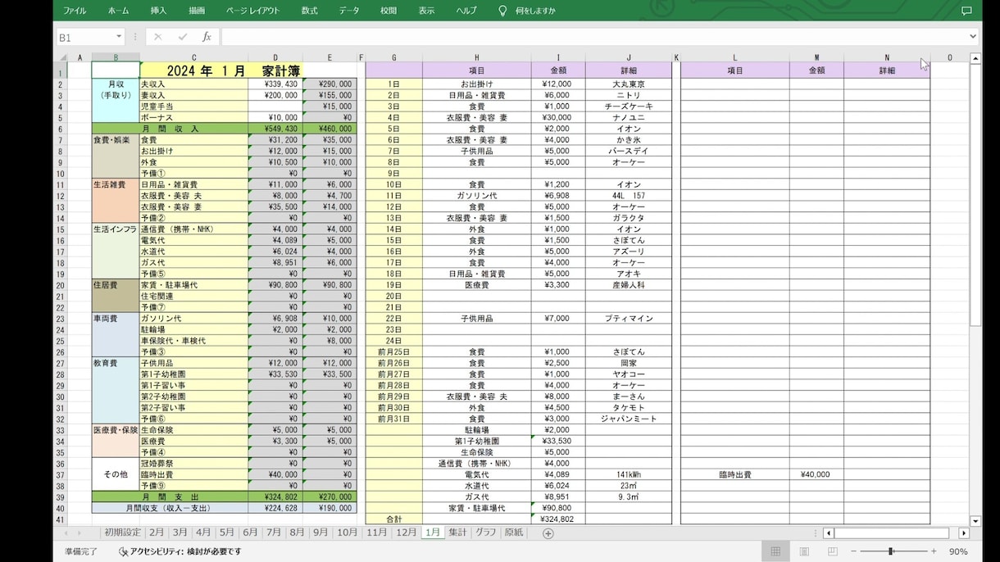Screen dimensions: 1000x562
Task: Click the 90% zoom level button
Action: click(x=957, y=551)
